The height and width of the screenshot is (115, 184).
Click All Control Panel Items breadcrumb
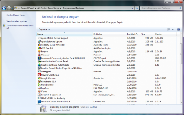48,8
